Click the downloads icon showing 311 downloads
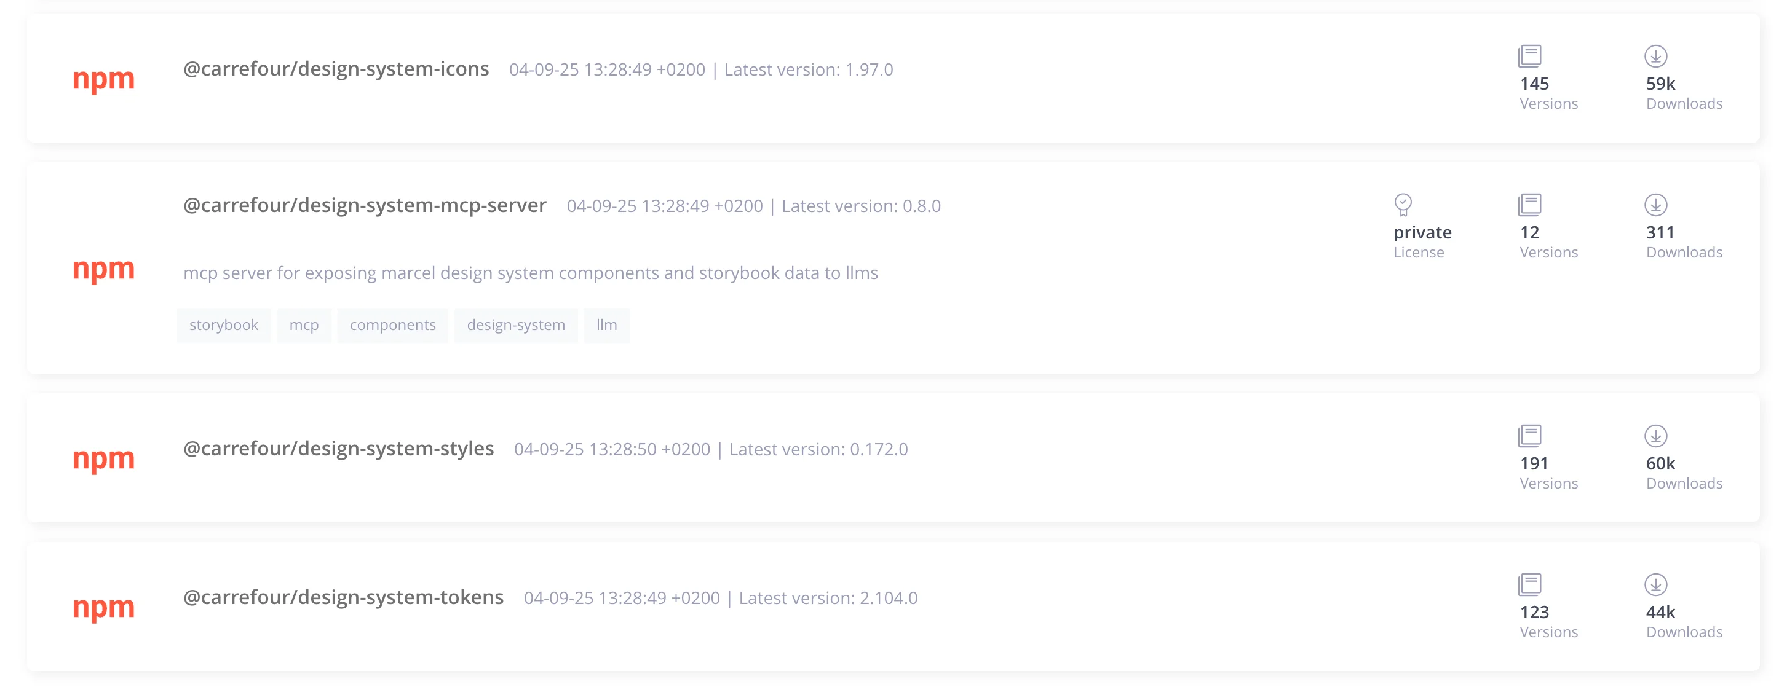1787x687 pixels. pyautogui.click(x=1655, y=205)
